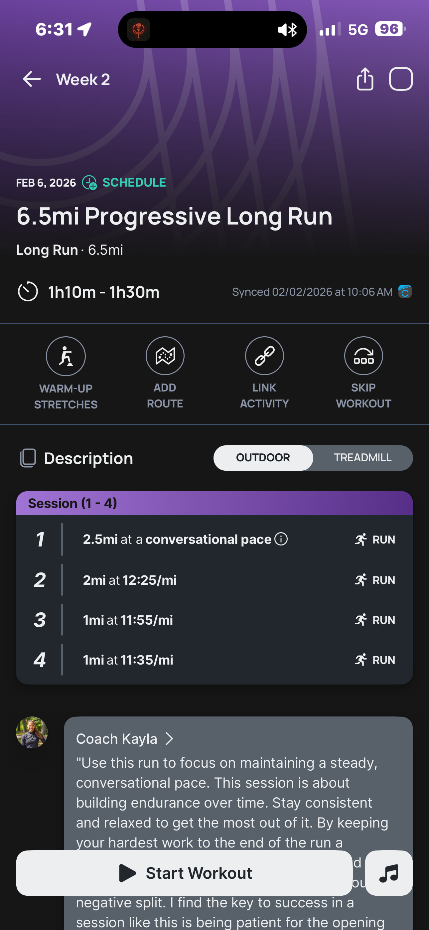Expand the Coach Kayla chevron
Viewport: 429px width, 930px height.
coord(169,739)
